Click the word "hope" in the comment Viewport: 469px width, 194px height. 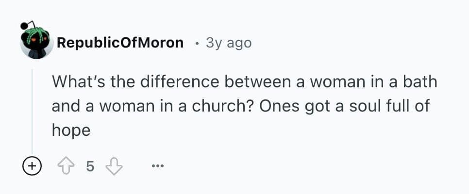[71, 130]
